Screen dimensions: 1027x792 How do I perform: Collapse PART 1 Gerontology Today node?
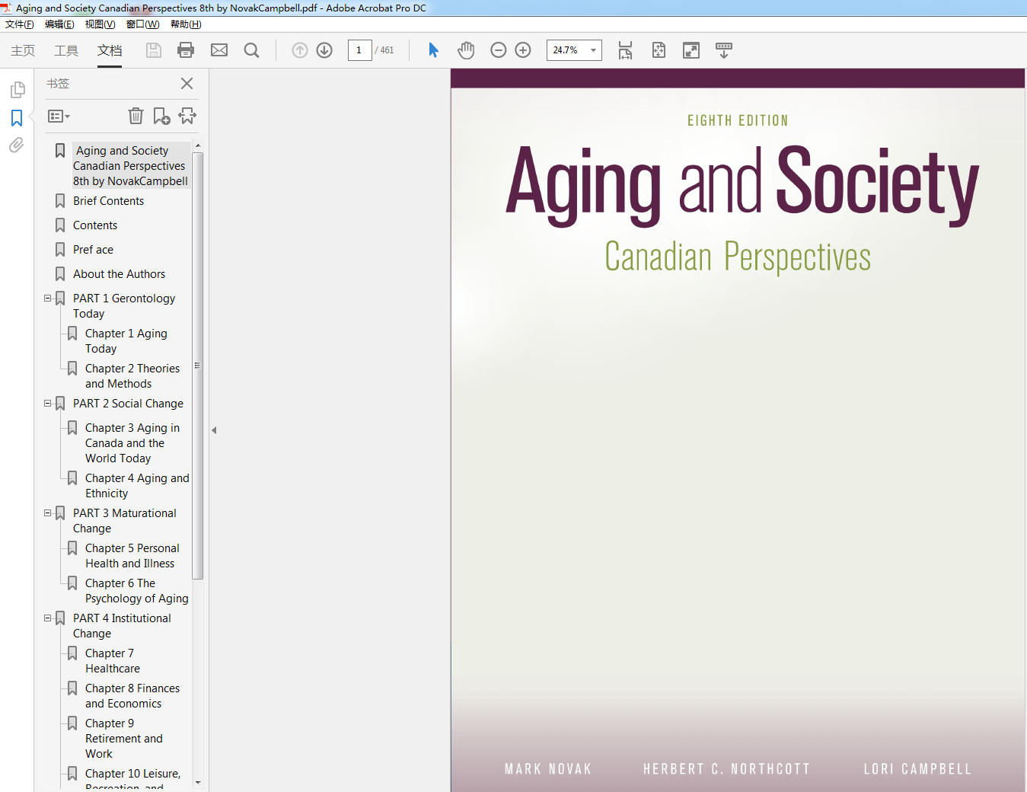(48, 299)
